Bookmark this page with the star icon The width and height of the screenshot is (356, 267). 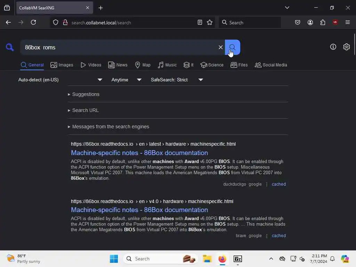(x=210, y=22)
